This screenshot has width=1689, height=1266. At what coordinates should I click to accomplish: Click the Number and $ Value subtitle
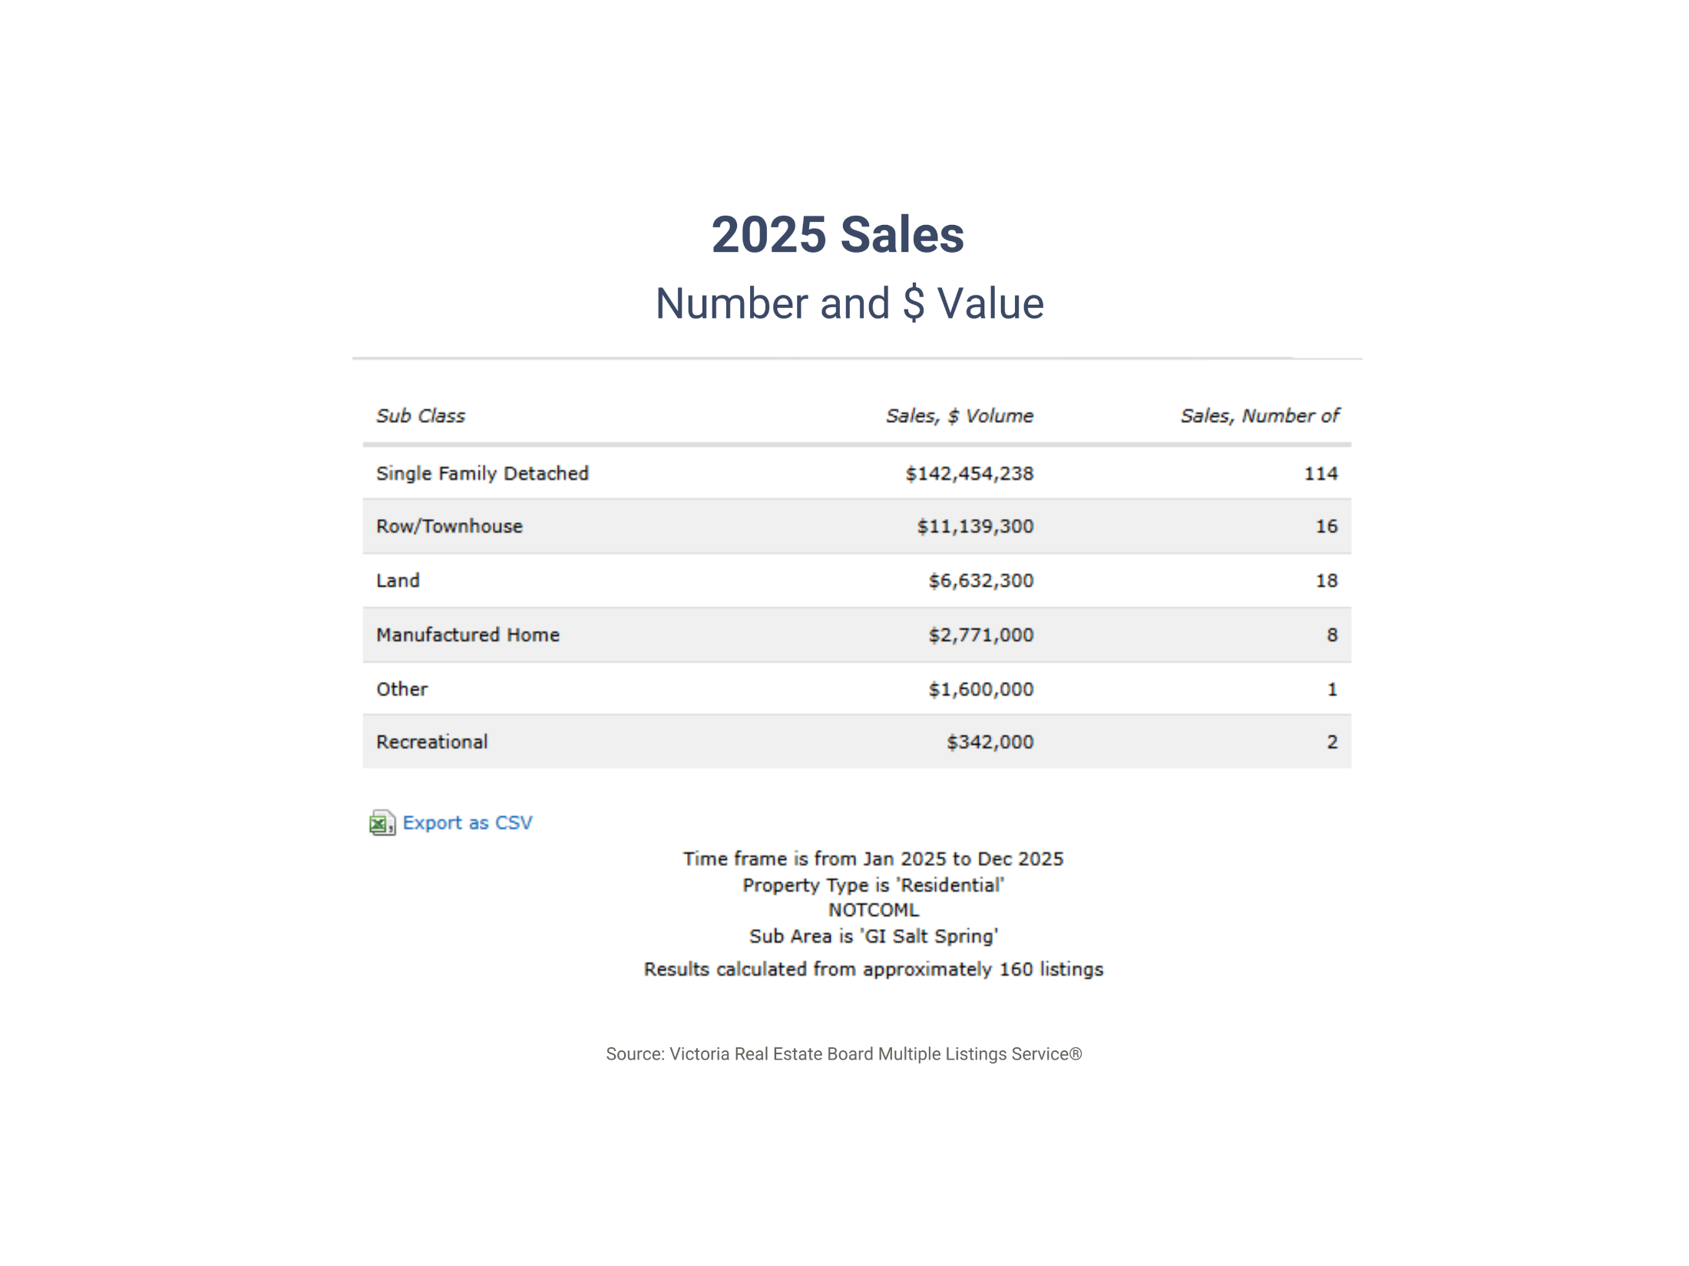pos(849,303)
